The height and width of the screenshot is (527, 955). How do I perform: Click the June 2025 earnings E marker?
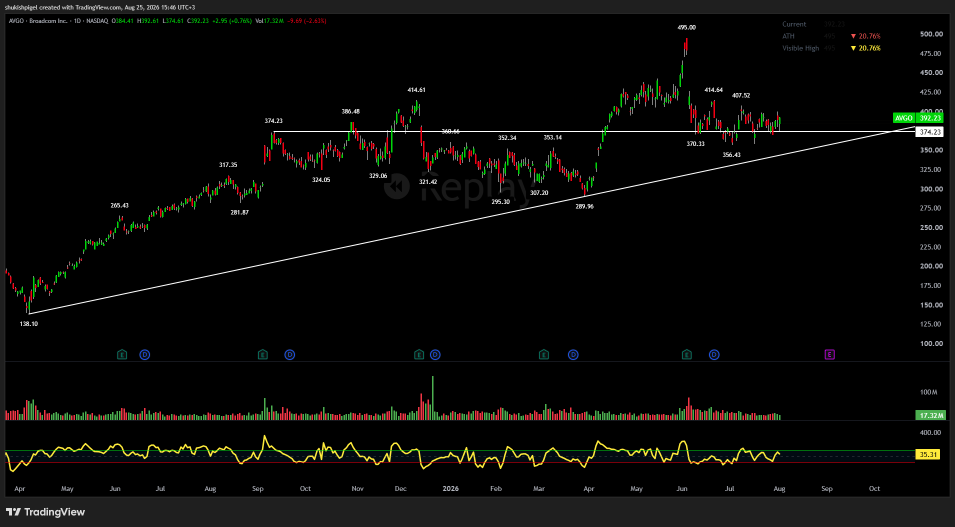pos(122,354)
